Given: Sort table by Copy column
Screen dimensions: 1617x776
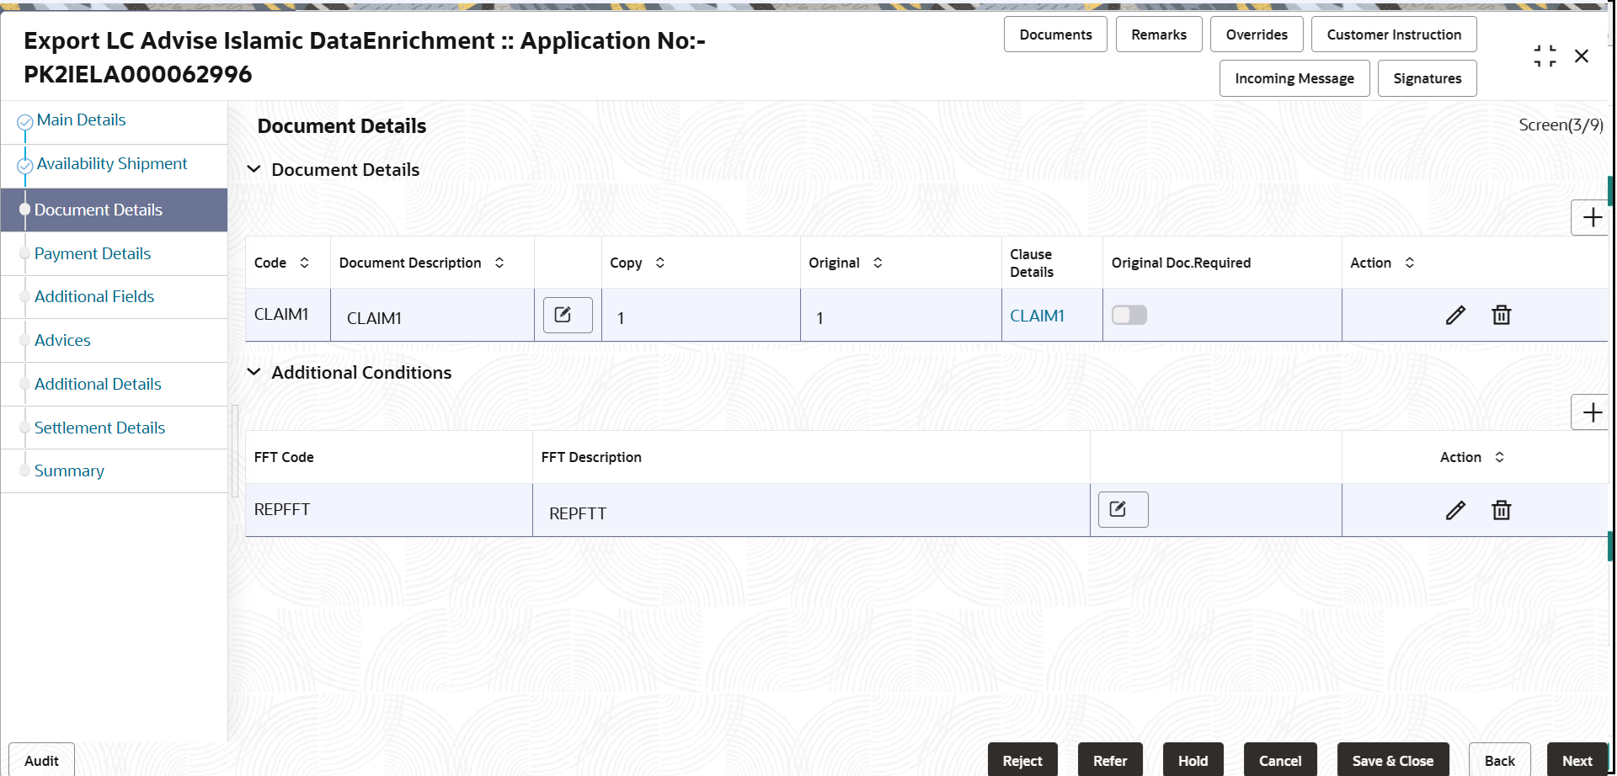Looking at the screenshot, I should click(x=659, y=263).
